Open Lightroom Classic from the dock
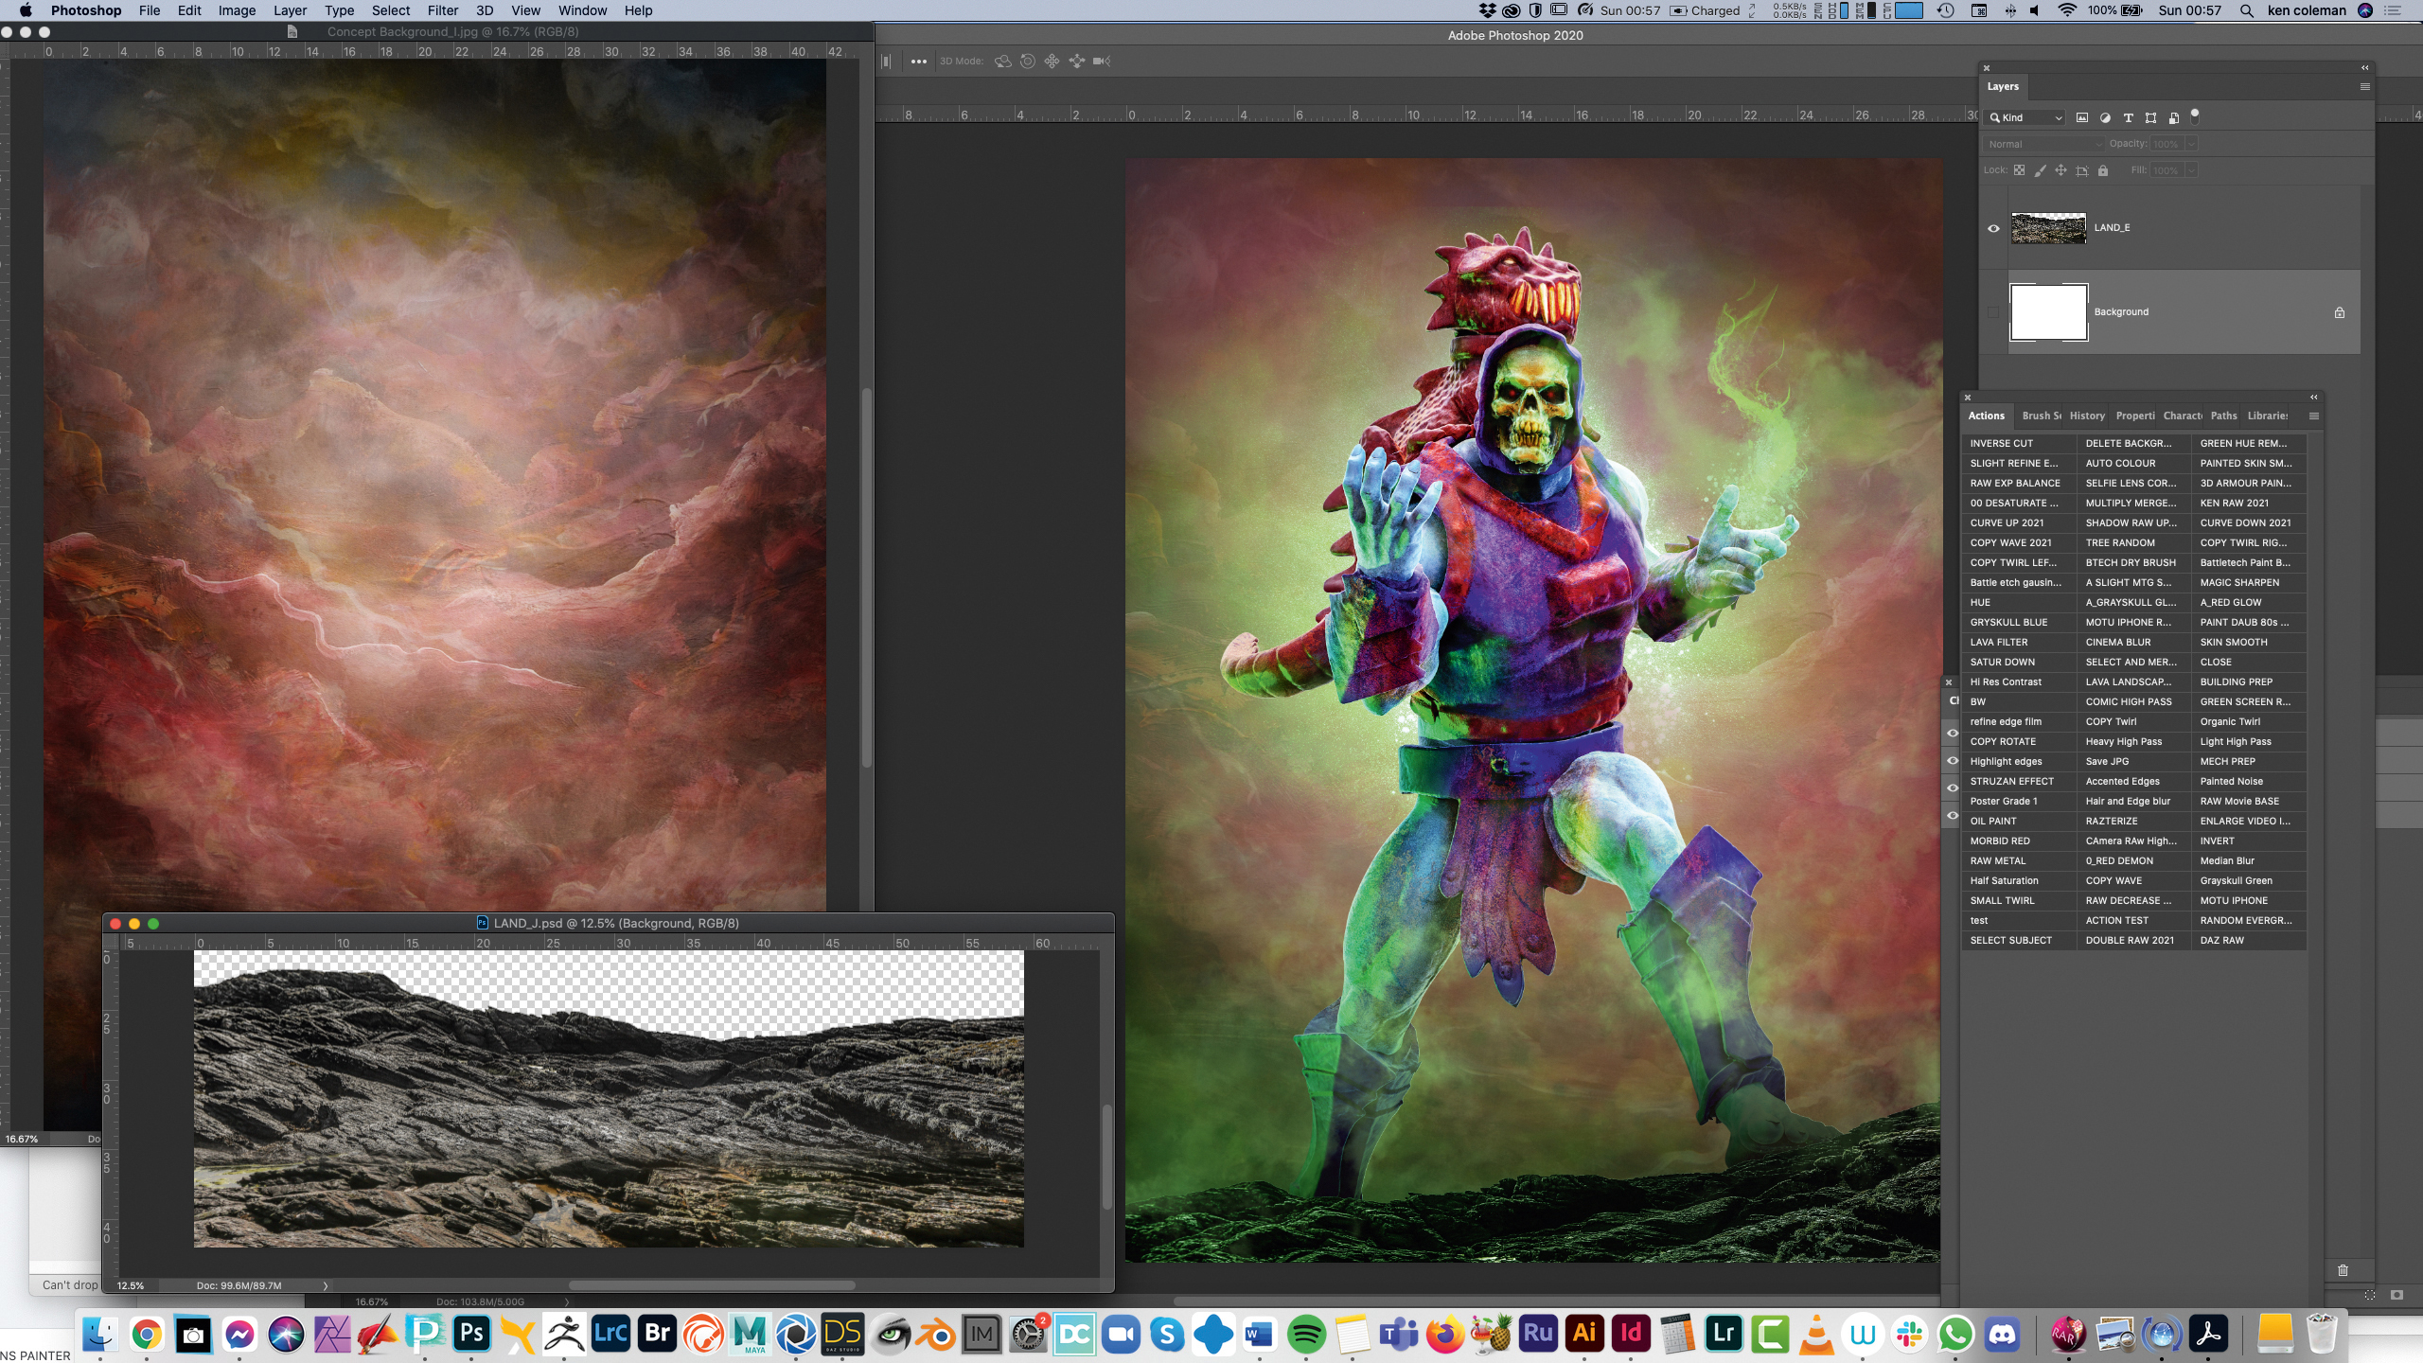This screenshot has width=2423, height=1363. pyautogui.click(x=610, y=1335)
